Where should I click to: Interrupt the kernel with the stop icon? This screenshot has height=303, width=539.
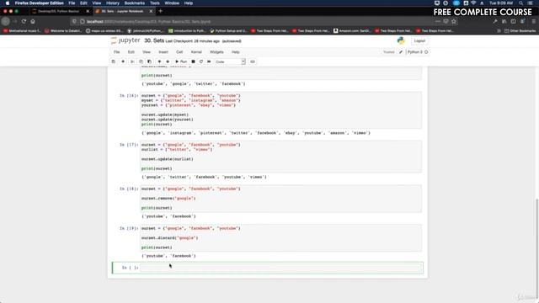pos(193,61)
